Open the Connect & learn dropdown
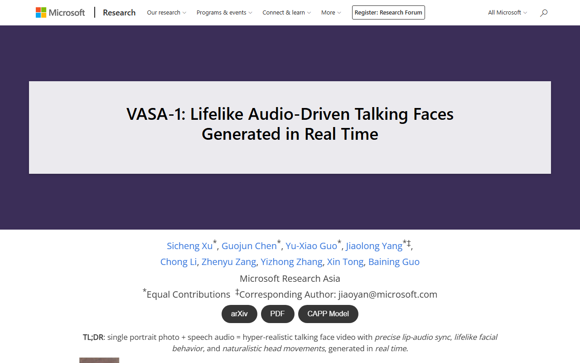The image size is (580, 363). pos(286,13)
